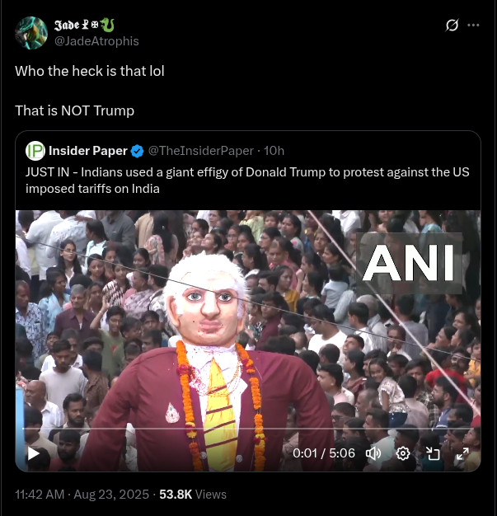
Task: Open Insider Paper account name
Action: click(88, 151)
